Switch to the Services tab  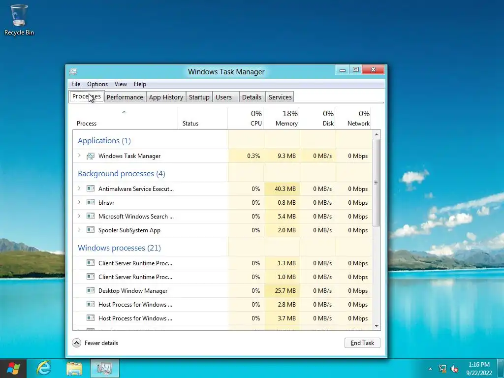[280, 97]
